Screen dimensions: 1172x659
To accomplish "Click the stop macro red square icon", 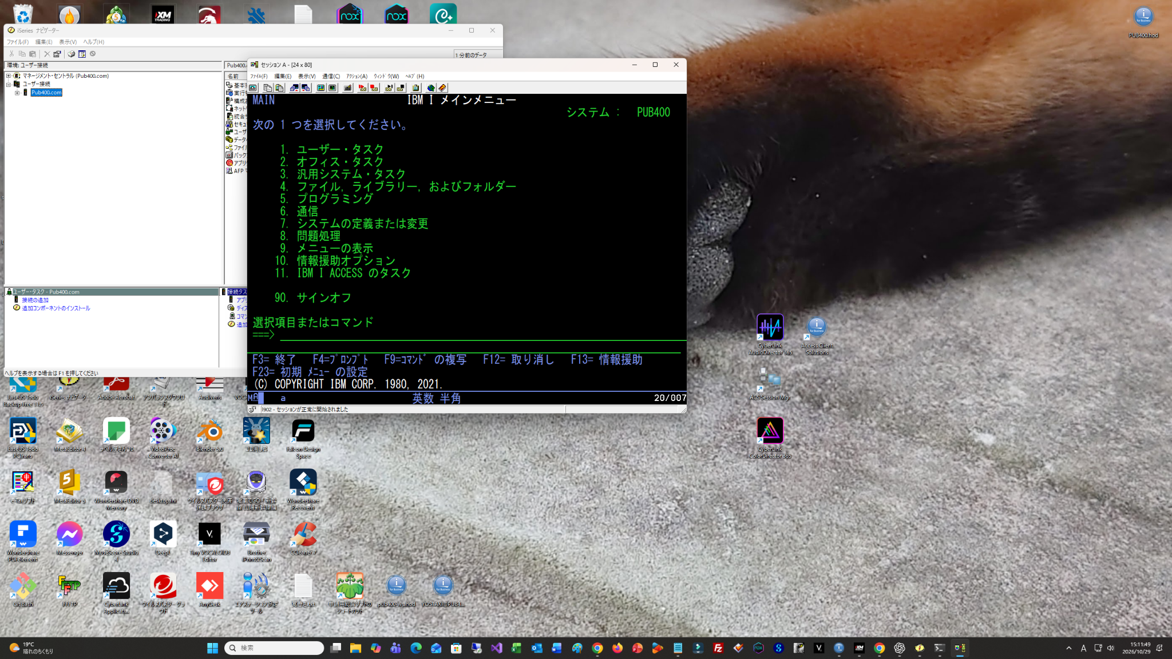I will click(374, 88).
